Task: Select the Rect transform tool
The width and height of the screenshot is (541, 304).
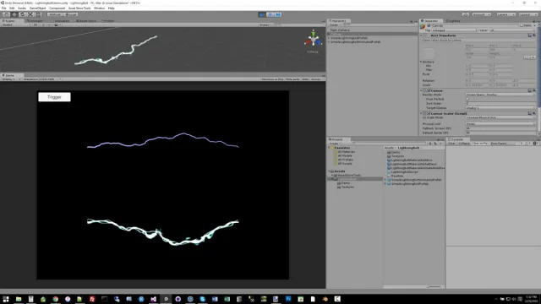Action: (38, 14)
